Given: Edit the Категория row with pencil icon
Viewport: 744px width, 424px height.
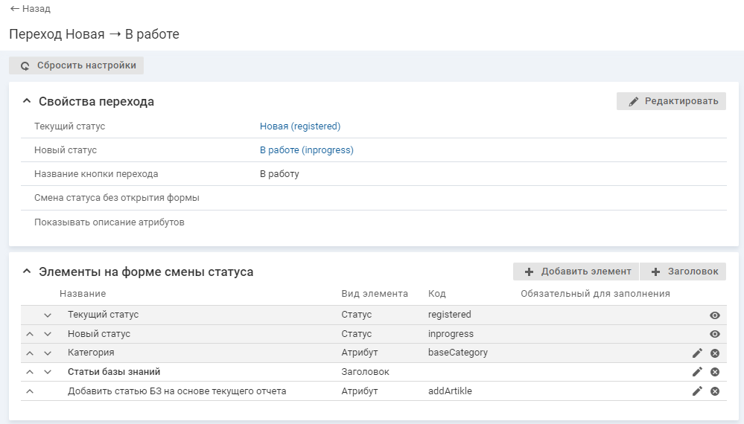Looking at the screenshot, I should [x=697, y=353].
